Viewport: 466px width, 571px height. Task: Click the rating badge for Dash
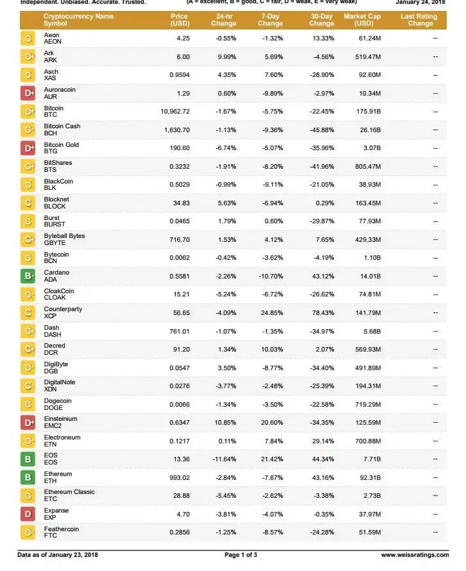pos(28,331)
